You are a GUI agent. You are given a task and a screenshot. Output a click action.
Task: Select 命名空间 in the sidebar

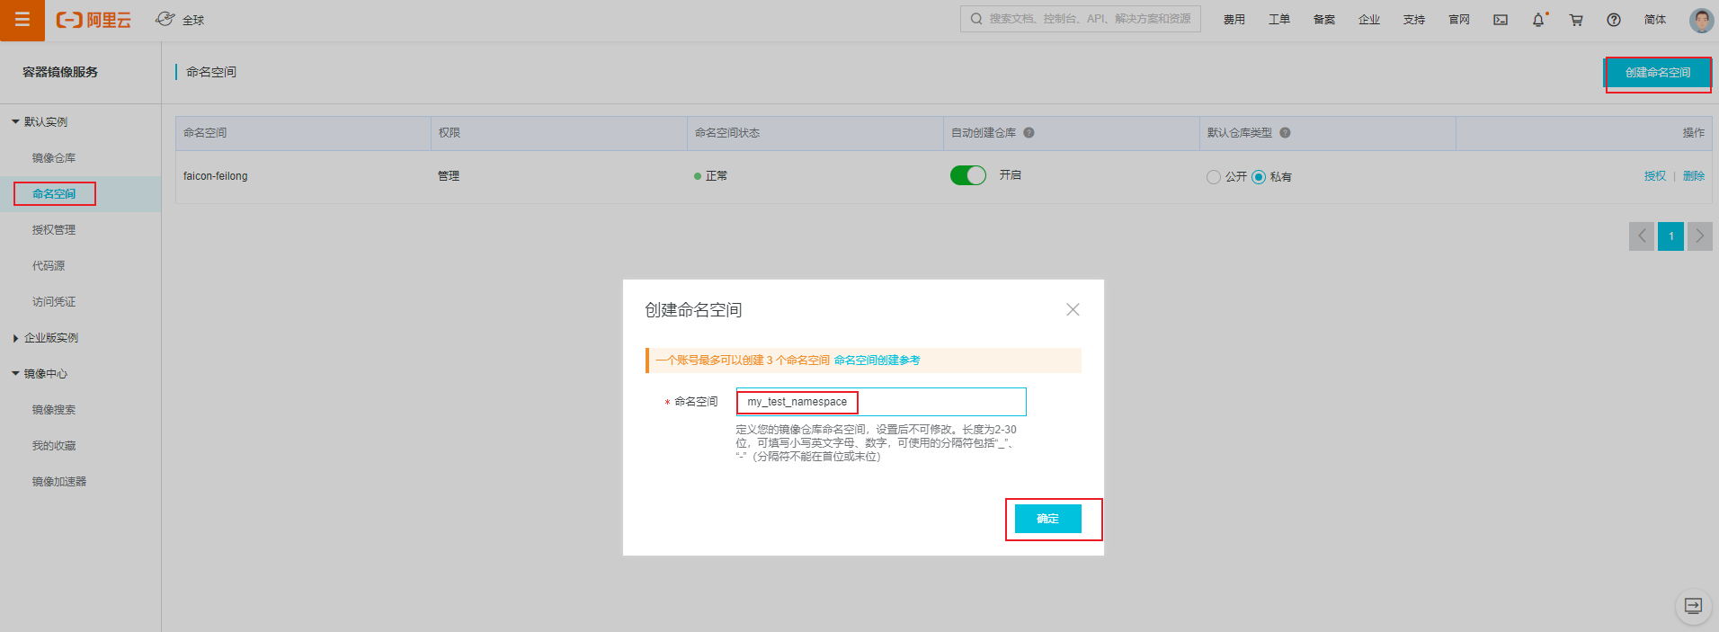(54, 193)
